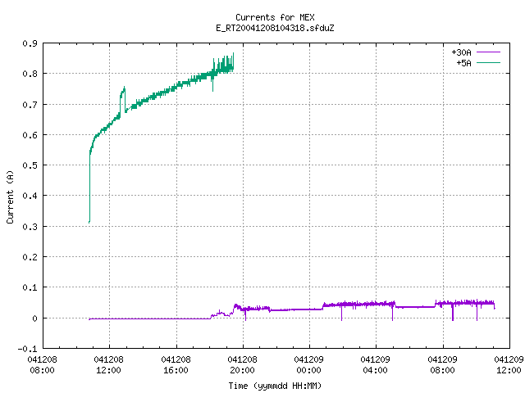The width and height of the screenshot is (525, 393).
Task: Click the +5A legend label
Action: pyautogui.click(x=463, y=63)
